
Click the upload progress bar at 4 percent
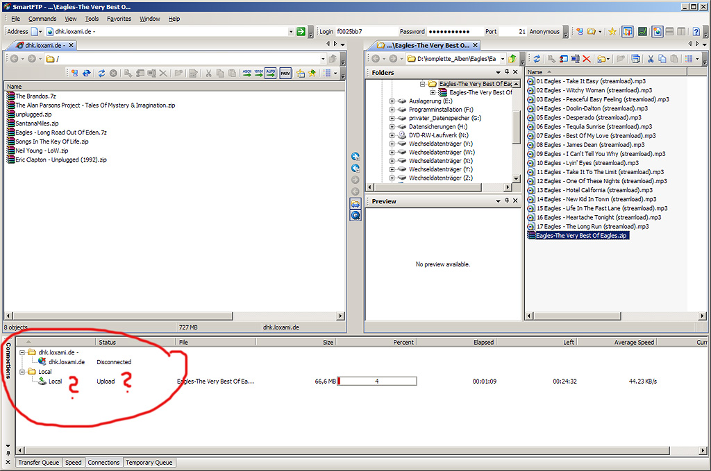click(376, 382)
